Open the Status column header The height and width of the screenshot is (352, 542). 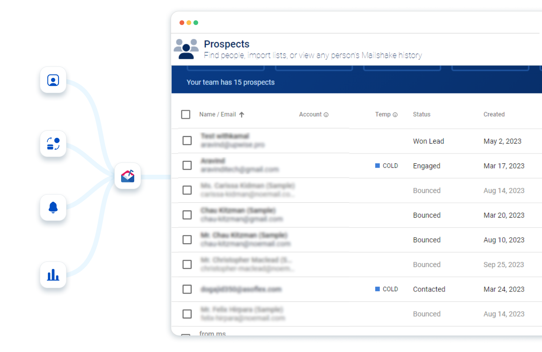[421, 114]
